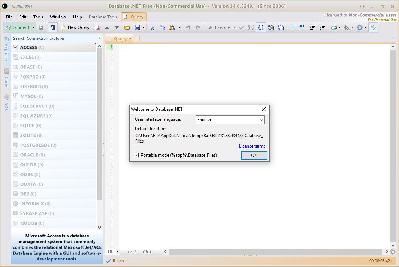Viewport: 399px width, 267px height.
Task: Toggle results to file icon
Action: 281,27
